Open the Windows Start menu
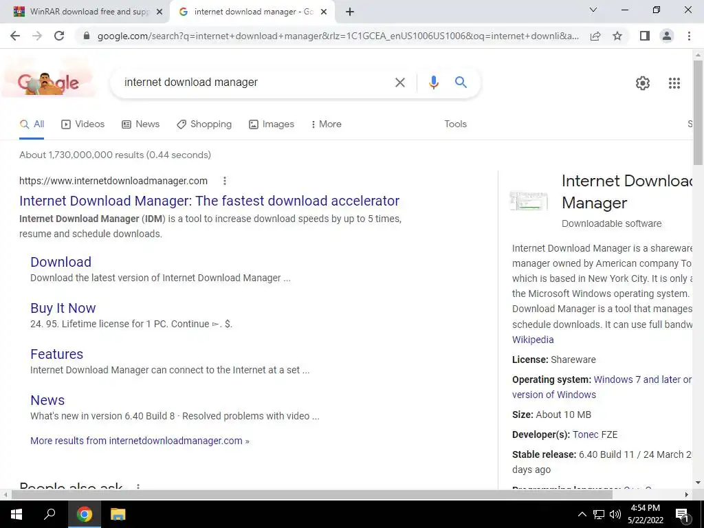The image size is (704, 528). coord(16,514)
